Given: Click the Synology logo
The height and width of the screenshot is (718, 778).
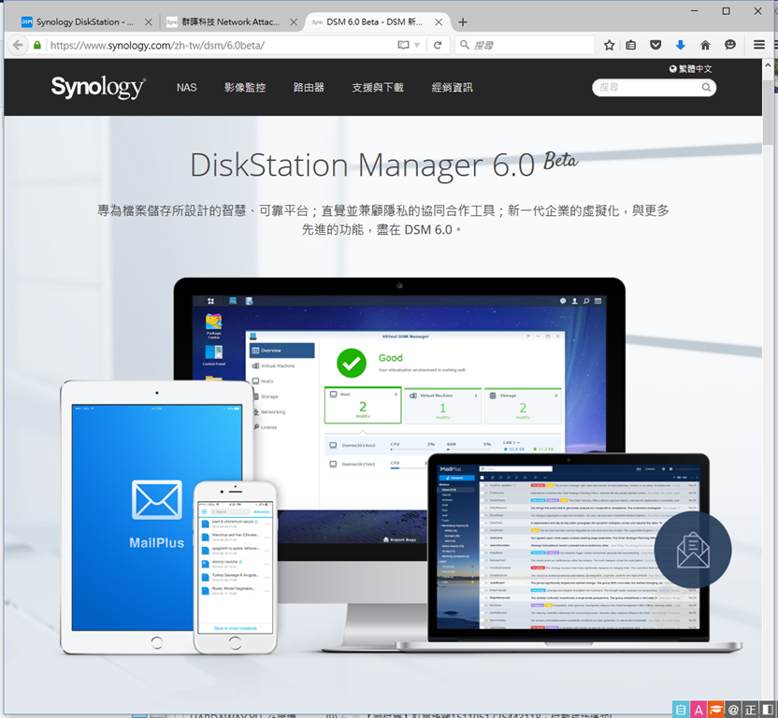Looking at the screenshot, I should point(99,87).
